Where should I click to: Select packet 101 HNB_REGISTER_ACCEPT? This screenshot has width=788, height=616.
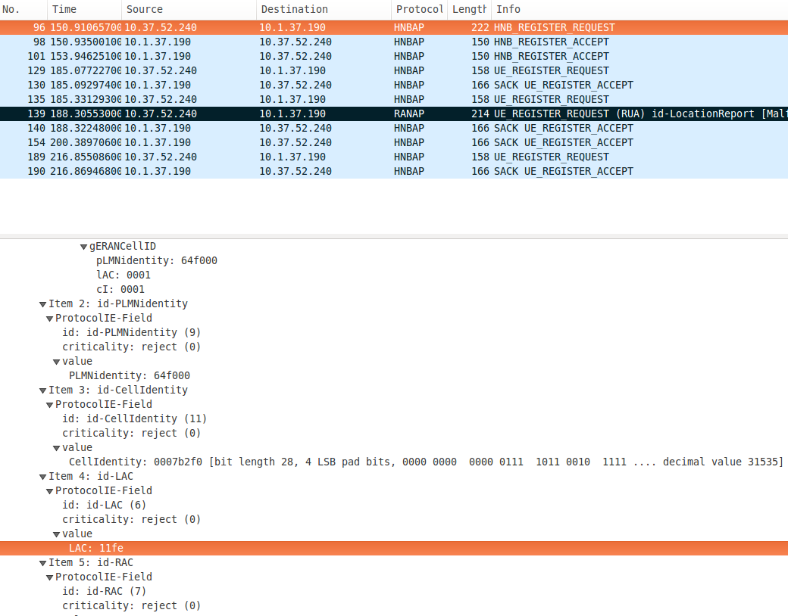point(394,56)
